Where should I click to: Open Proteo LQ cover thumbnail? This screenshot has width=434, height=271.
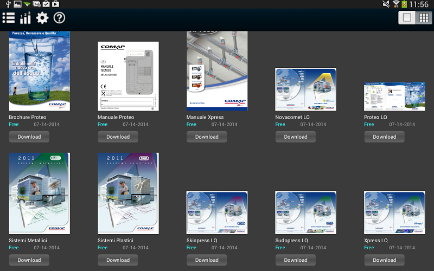[x=395, y=96]
